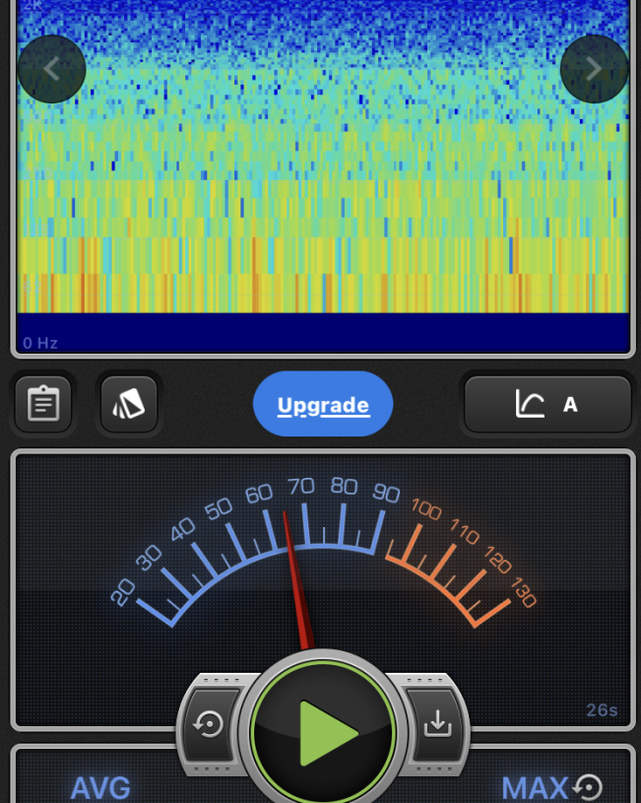Screen dimensions: 641x803
Task: Click the orange 130 mark on the gauge
Action: (523, 596)
